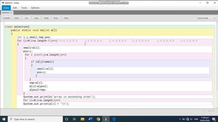Click the line 'a[i]=a[pos];'
The height and width of the screenshot is (122, 218).
coord(38,86)
